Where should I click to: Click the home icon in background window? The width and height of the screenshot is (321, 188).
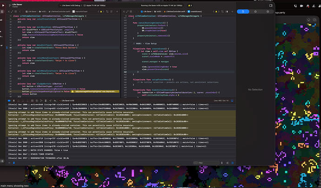coord(308,19)
